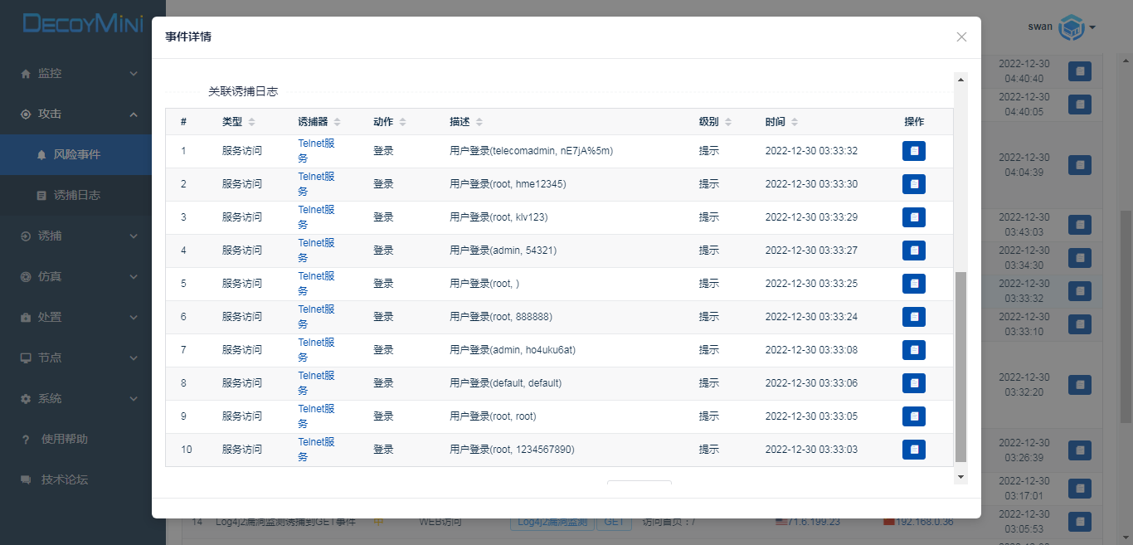The image size is (1133, 545).
Task: Close the 事件详情 dialog
Action: [x=961, y=37]
